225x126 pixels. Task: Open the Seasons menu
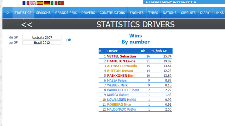click(43, 13)
